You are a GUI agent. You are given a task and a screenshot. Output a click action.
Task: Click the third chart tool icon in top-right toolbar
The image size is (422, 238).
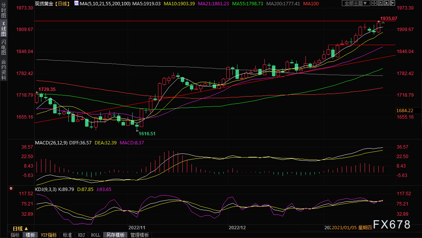[387, 3]
